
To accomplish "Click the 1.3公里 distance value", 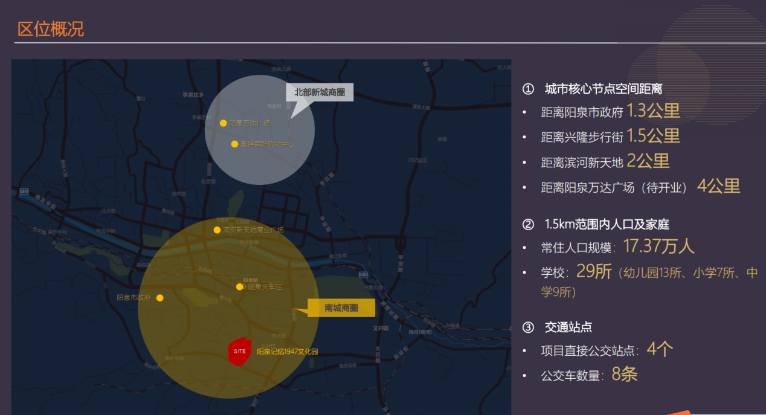I will [653, 111].
